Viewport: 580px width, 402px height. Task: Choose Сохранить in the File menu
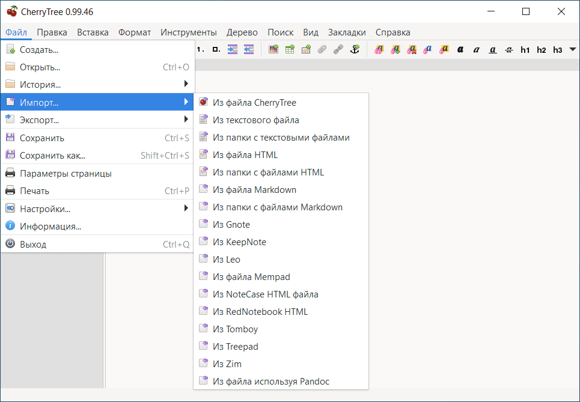tap(97, 138)
